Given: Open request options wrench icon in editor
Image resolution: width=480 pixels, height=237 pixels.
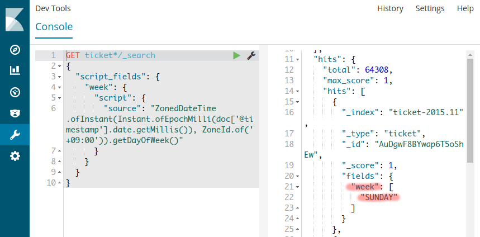Looking at the screenshot, I should pyautogui.click(x=251, y=55).
